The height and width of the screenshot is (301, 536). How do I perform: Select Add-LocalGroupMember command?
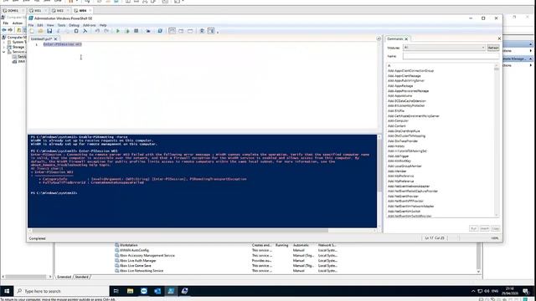pos(405,166)
